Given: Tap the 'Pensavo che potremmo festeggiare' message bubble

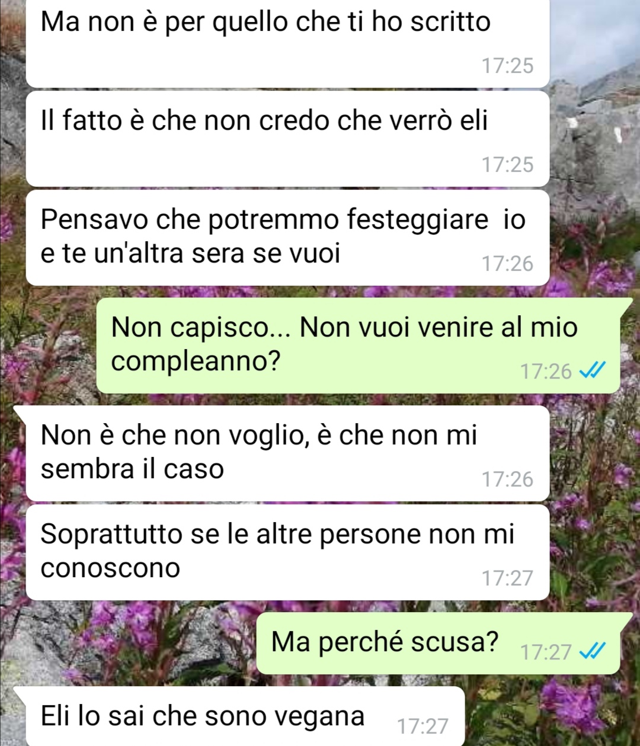Looking at the screenshot, I should [287, 238].
